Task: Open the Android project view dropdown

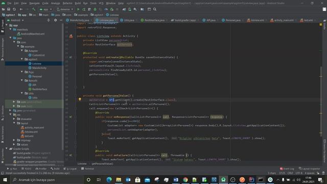Action: (15, 20)
